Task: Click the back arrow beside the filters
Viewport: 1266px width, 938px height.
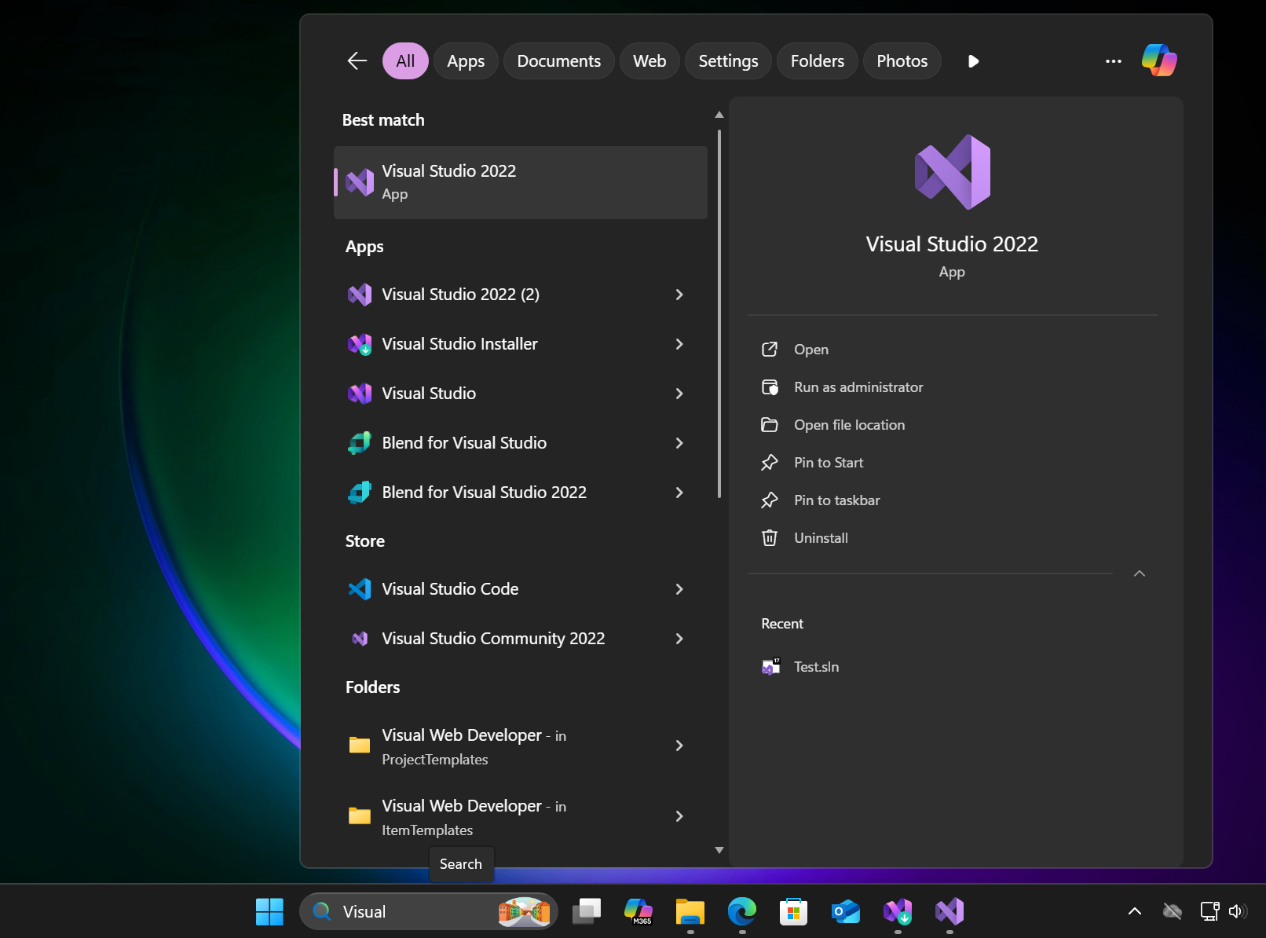Action: click(356, 60)
